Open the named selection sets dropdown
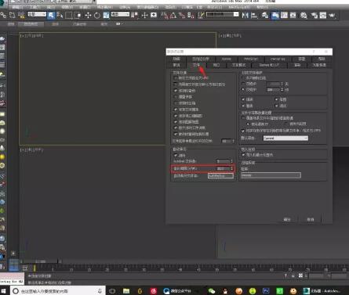Screen dimensions: 349x295 pos(223,14)
